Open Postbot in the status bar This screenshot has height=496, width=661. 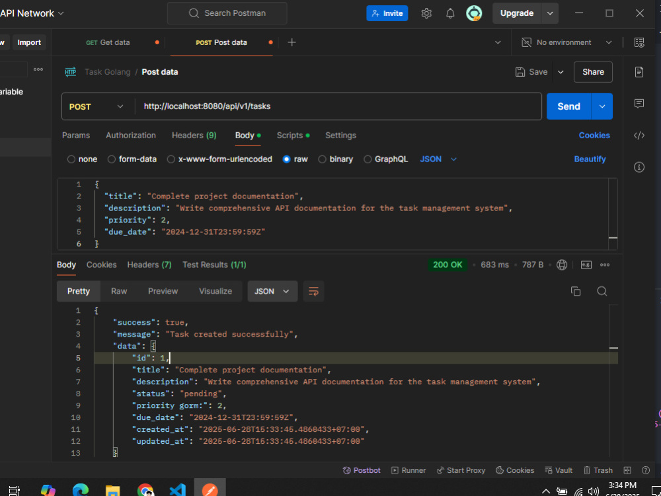(362, 470)
